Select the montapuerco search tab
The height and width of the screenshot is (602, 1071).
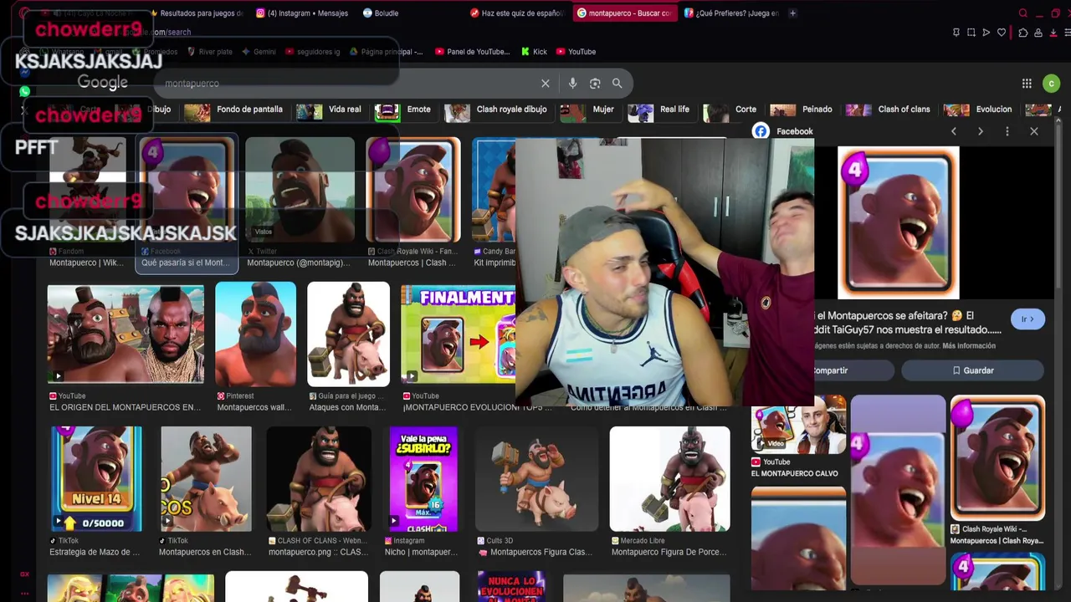[x=625, y=13]
